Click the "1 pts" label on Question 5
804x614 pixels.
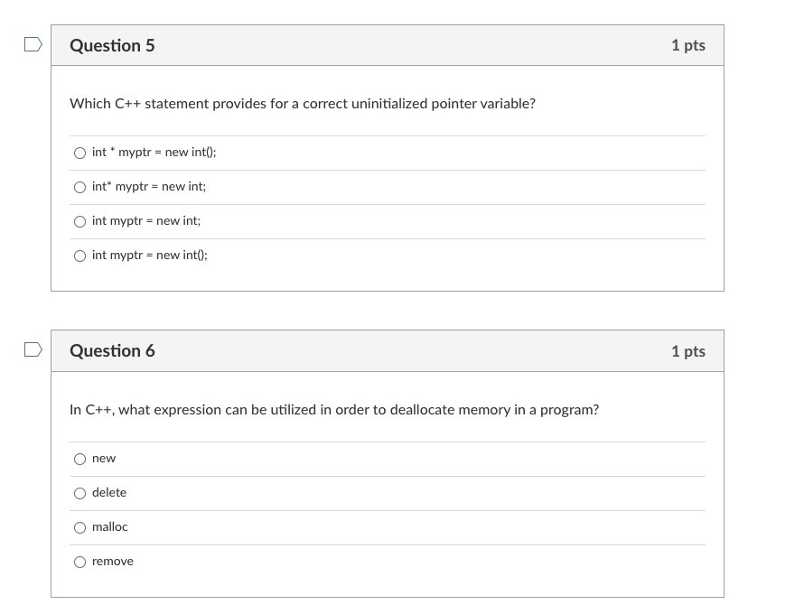click(688, 45)
